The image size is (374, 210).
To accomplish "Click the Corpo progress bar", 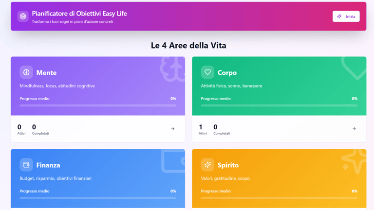I will pyautogui.click(x=279, y=105).
